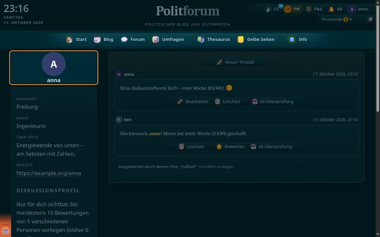
Task: Click the 'Ingenieurin' Beruf value
Action: 31,126
